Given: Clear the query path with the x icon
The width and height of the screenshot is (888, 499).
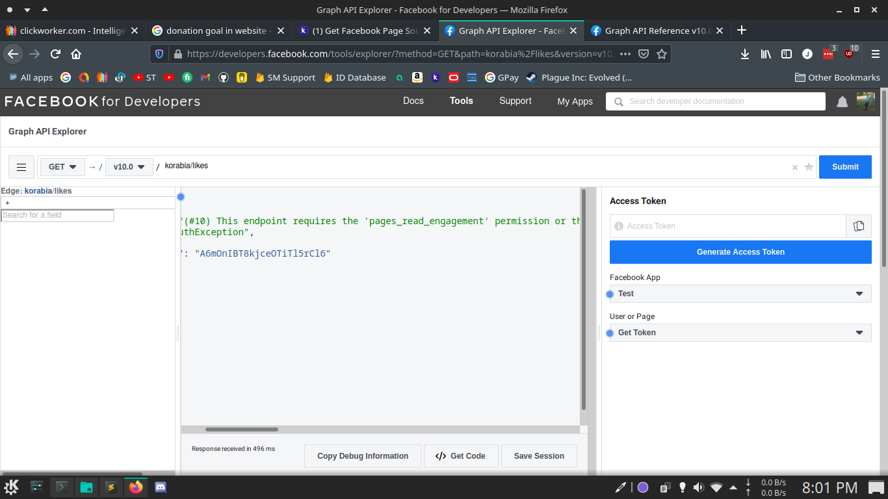Looking at the screenshot, I should coord(794,168).
